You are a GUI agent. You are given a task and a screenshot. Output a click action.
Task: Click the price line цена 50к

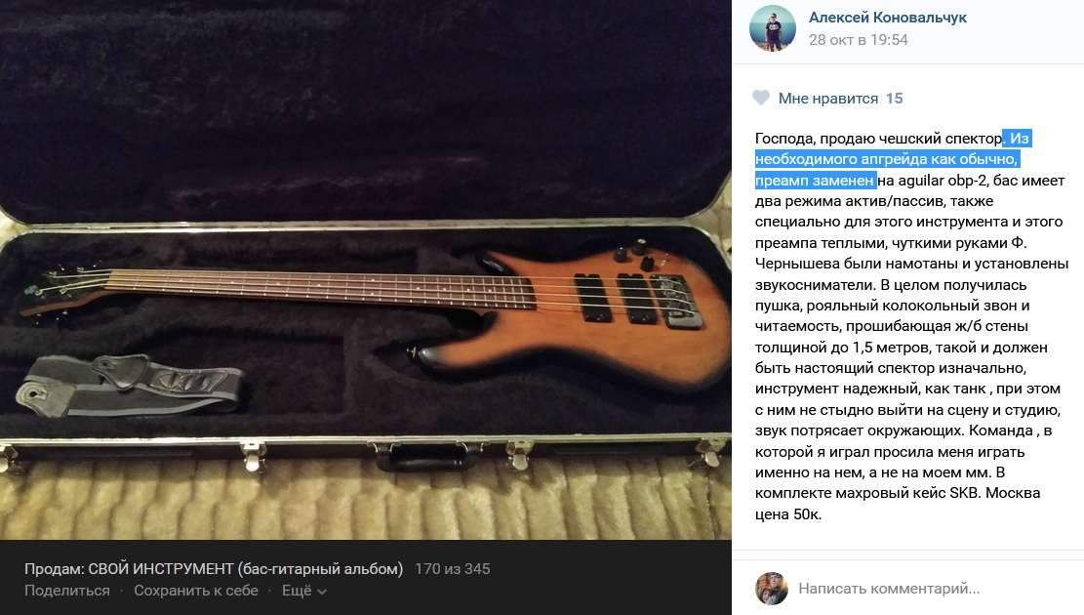point(788,514)
